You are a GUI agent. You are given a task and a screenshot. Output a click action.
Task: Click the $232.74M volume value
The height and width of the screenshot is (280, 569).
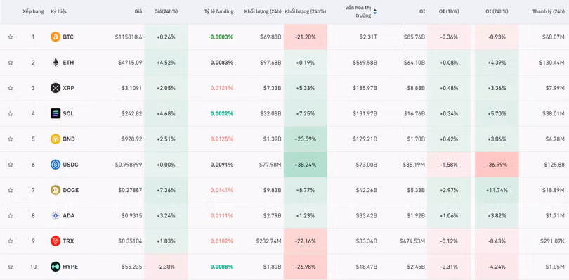268,241
